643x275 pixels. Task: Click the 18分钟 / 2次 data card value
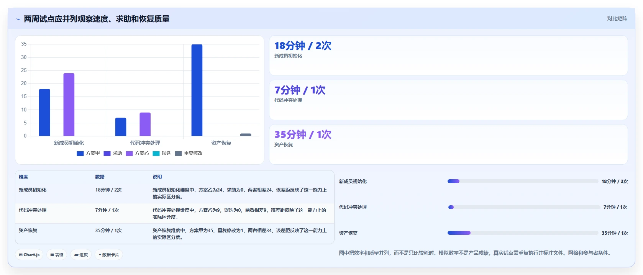(303, 46)
